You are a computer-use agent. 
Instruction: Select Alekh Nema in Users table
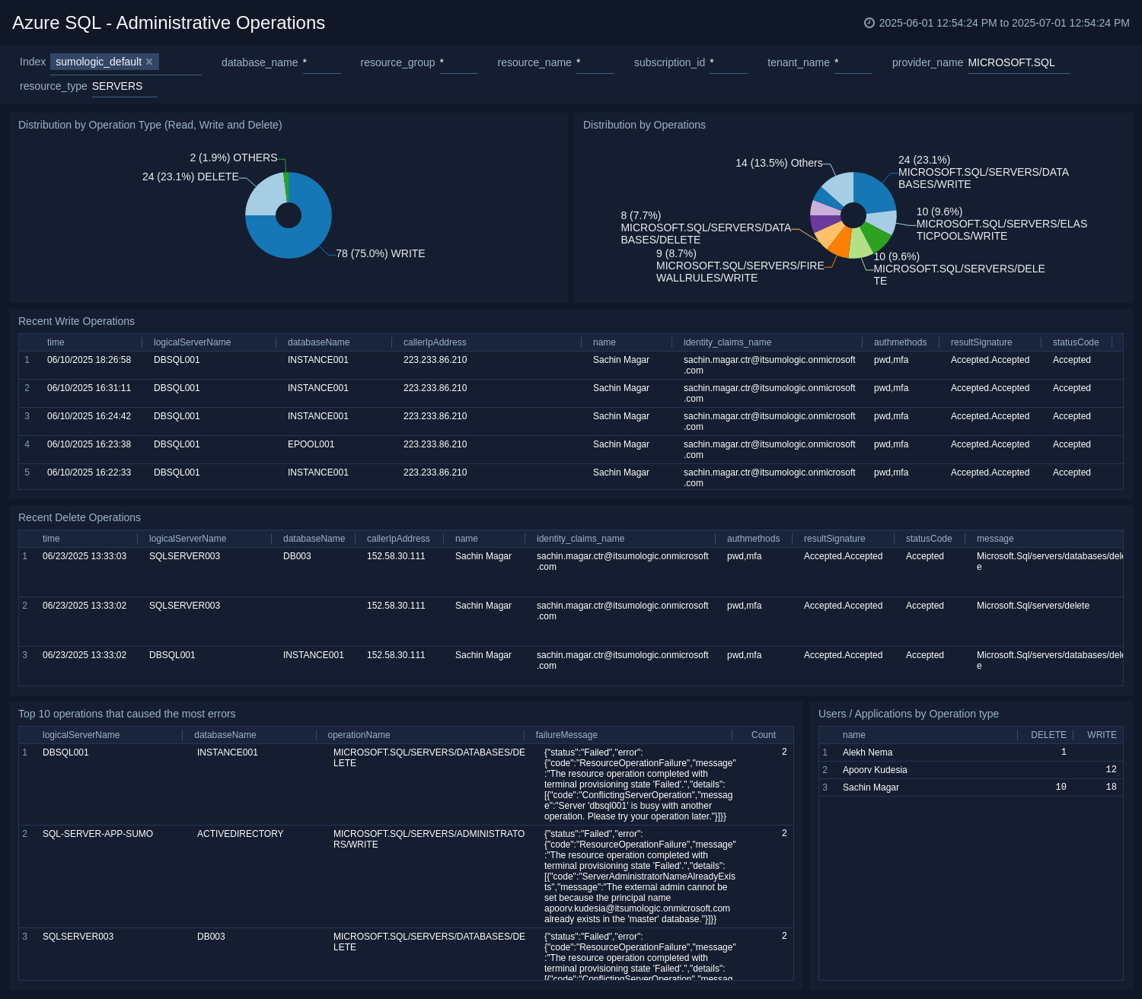pyautogui.click(x=867, y=752)
